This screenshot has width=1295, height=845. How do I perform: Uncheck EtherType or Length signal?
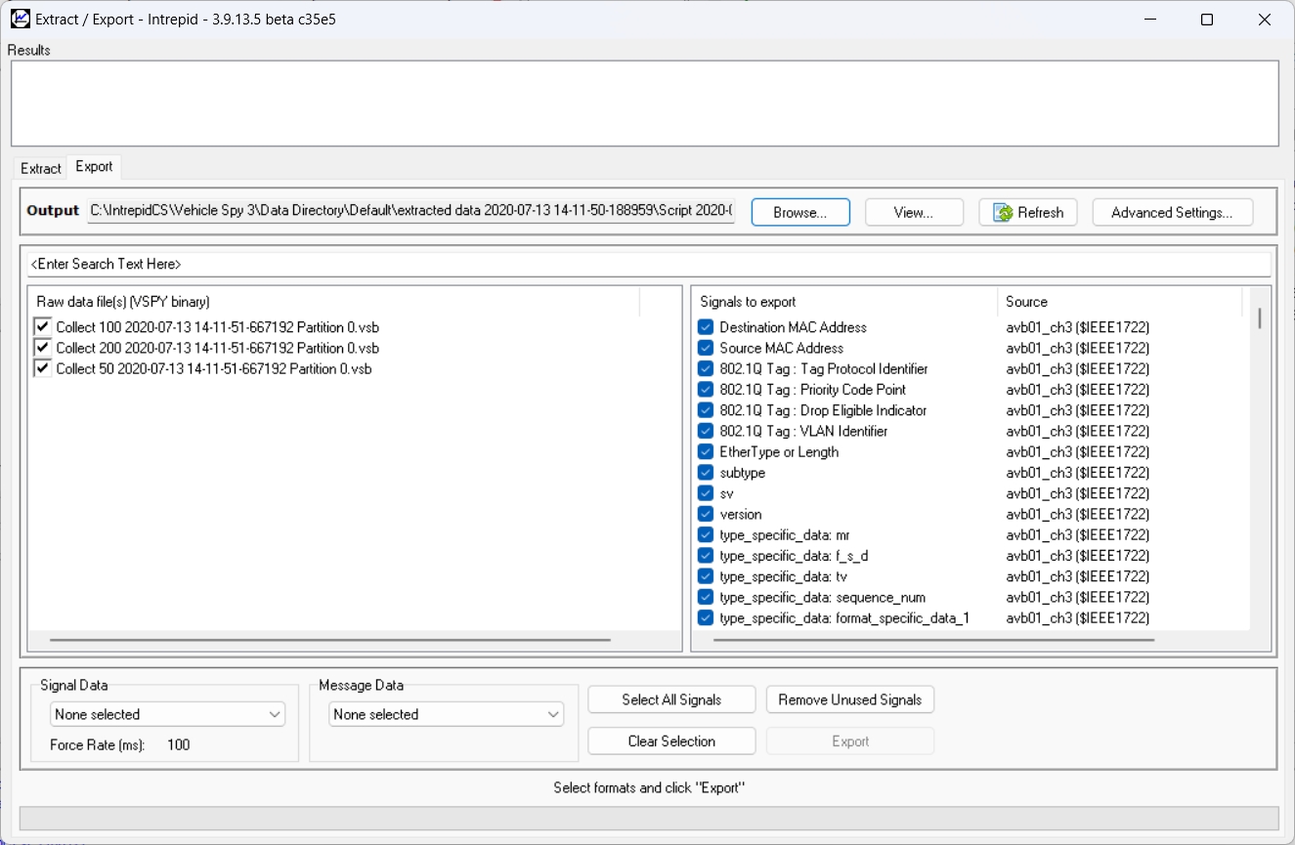point(706,451)
